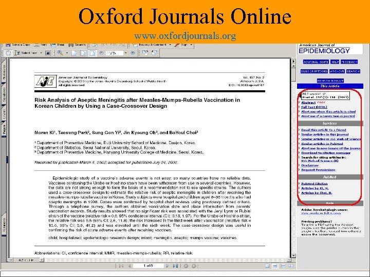Viewport: 370px width, 277px height.
Task: Click vertical scrollbar down arrow
Action: 293,255
